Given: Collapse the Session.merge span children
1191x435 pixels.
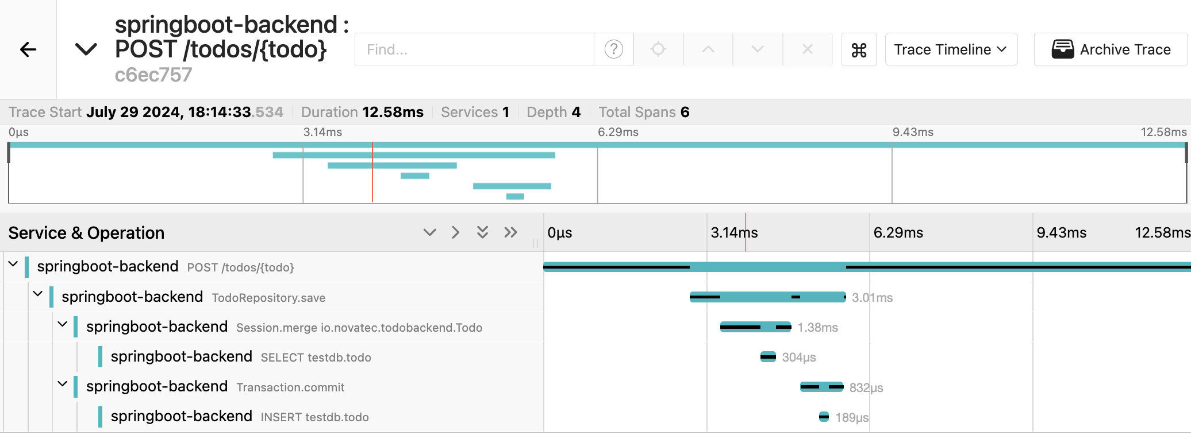Looking at the screenshot, I should pyautogui.click(x=63, y=324).
